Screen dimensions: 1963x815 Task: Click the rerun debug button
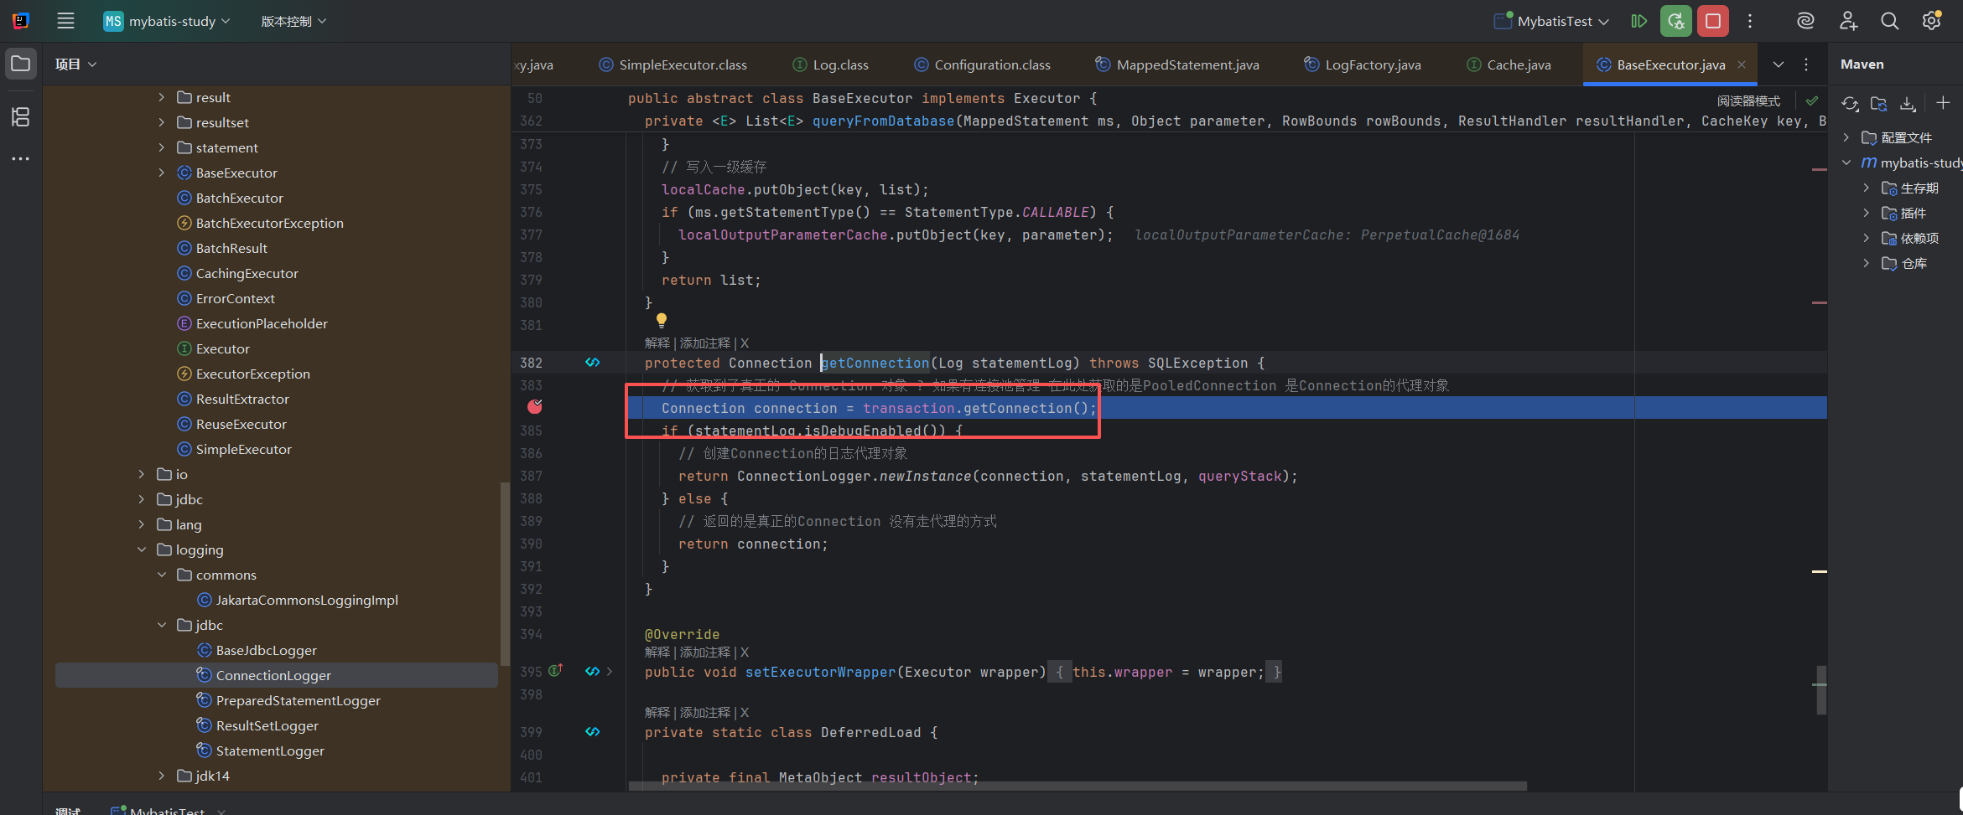point(1675,21)
